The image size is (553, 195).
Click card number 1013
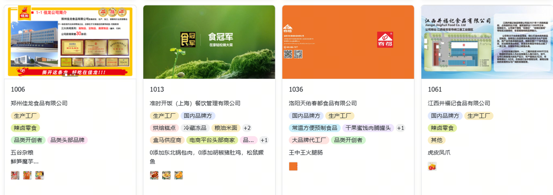[157, 90]
